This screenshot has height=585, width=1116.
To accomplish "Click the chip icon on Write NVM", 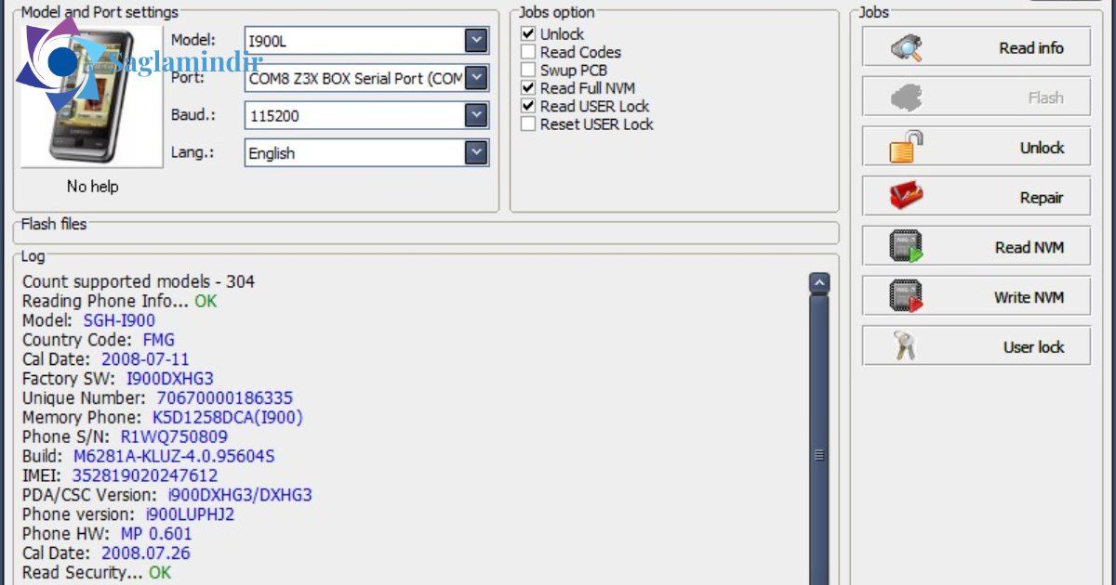I will [906, 297].
